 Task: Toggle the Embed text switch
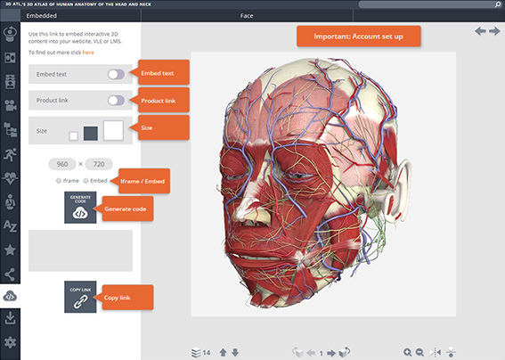[x=116, y=74]
